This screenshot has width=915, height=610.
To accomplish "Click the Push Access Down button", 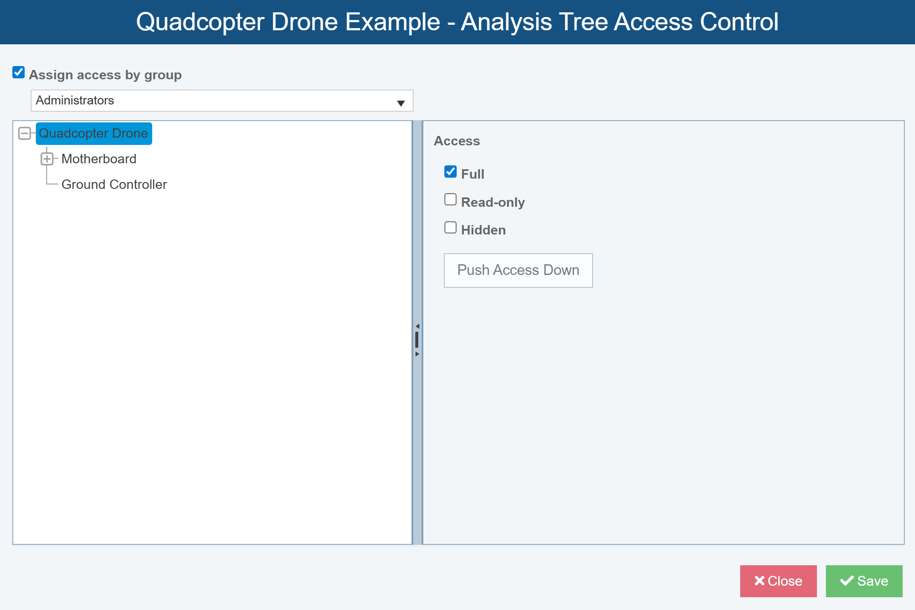I will coord(518,270).
